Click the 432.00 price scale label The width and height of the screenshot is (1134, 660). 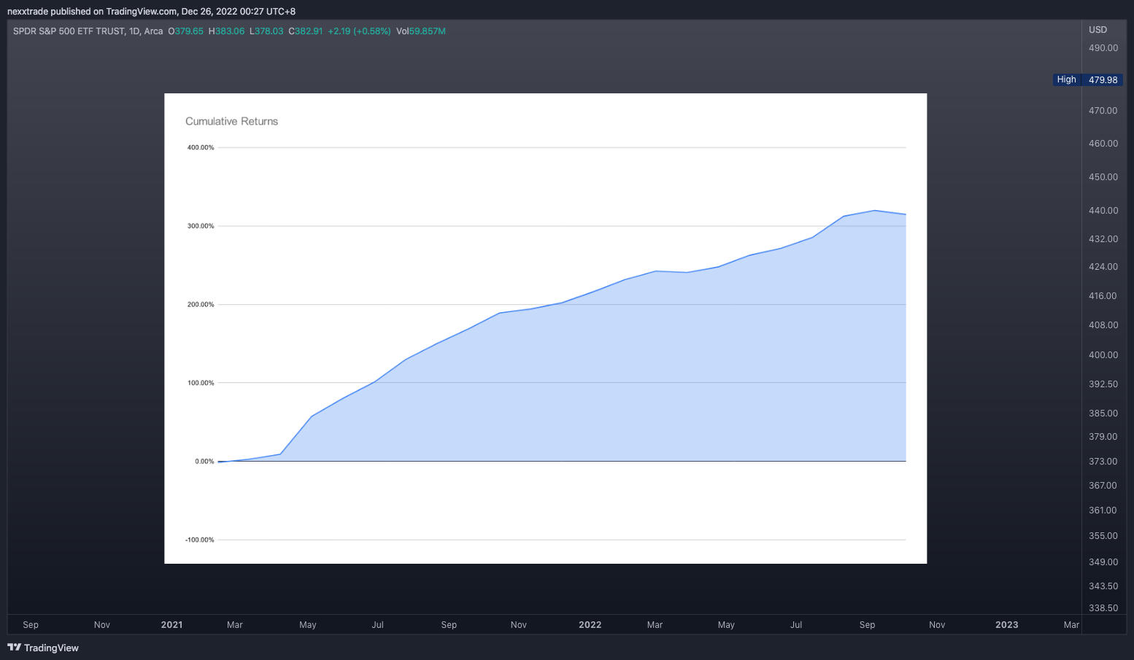(1103, 239)
